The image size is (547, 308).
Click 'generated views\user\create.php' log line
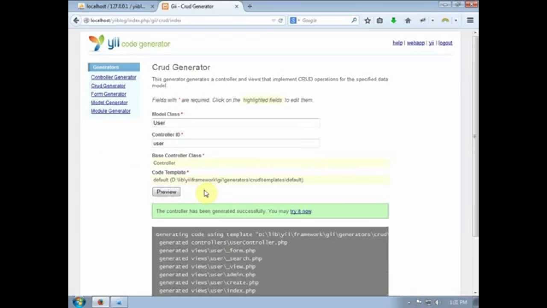pos(209,283)
